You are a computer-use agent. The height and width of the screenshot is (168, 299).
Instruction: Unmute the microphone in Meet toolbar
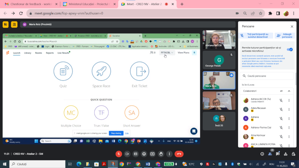[119, 154]
